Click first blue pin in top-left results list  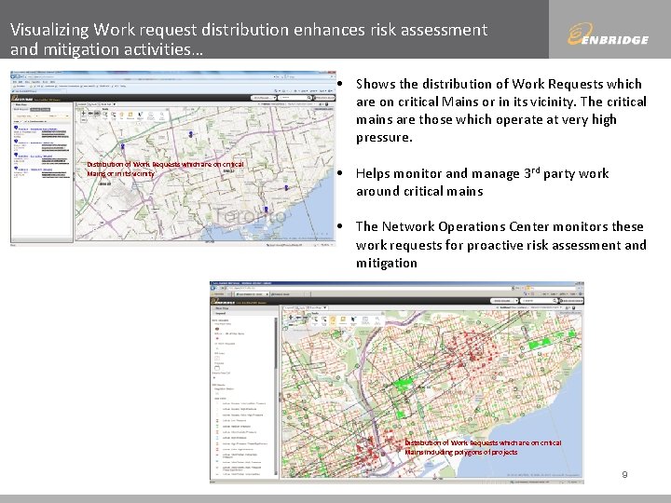coord(16,128)
